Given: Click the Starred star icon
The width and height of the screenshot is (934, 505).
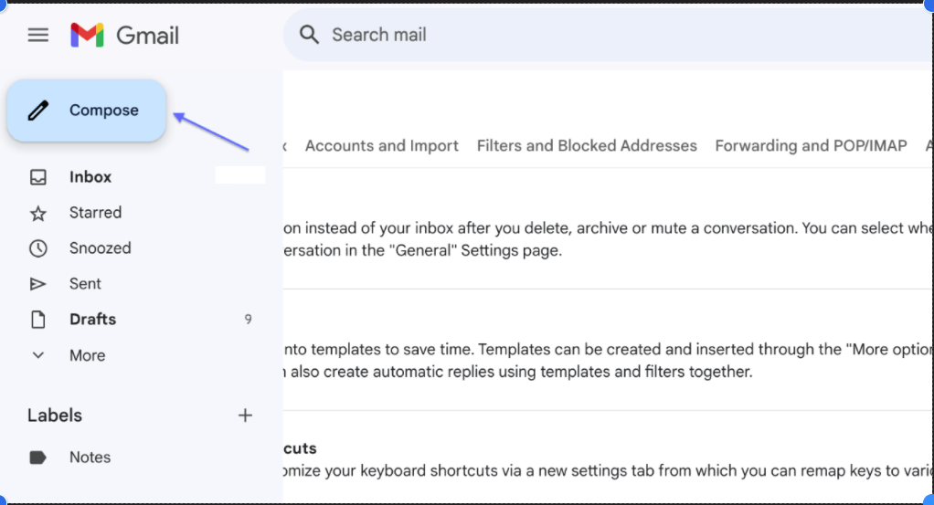Looking at the screenshot, I should [x=38, y=213].
